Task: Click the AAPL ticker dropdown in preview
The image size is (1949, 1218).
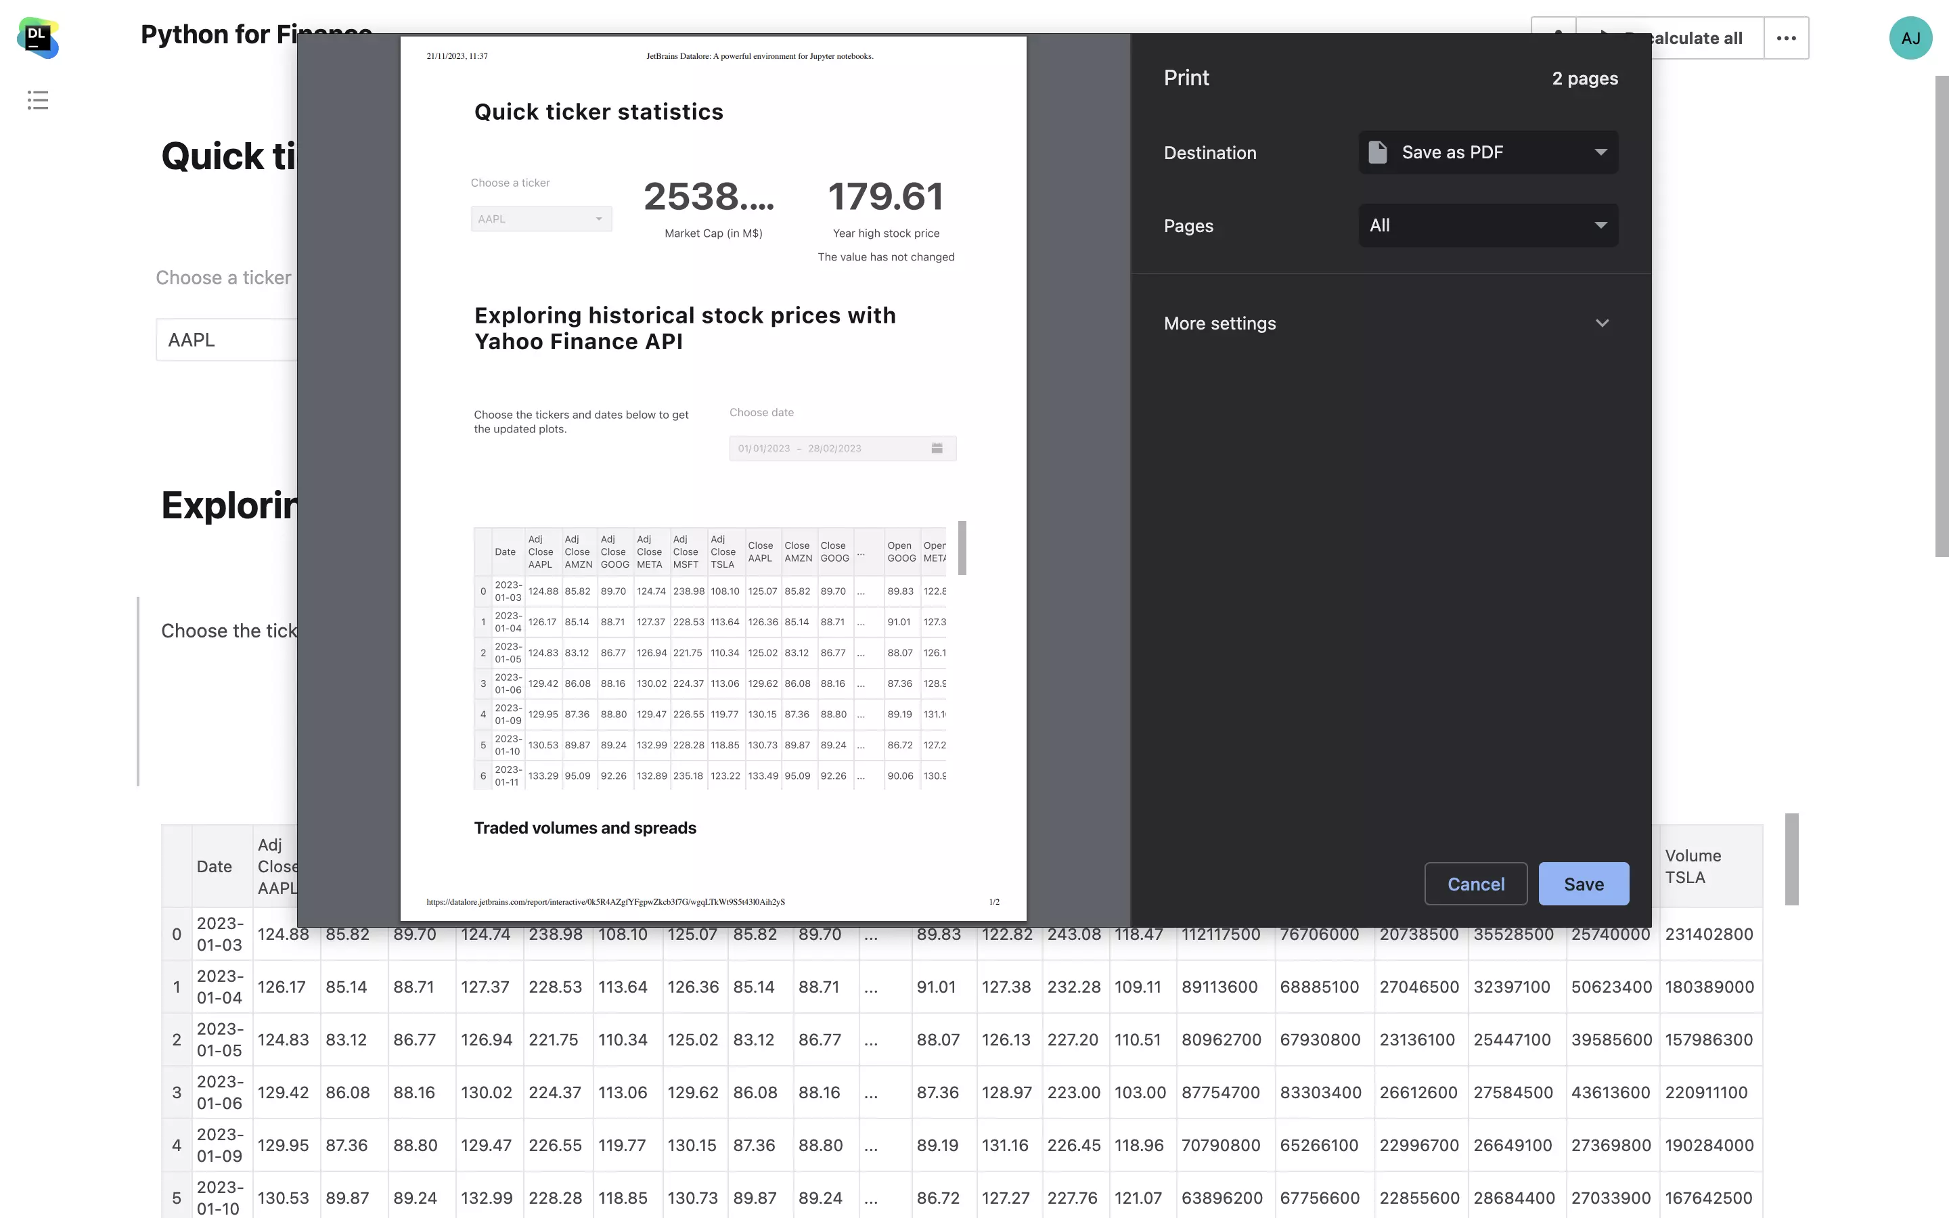Action: pyautogui.click(x=541, y=219)
